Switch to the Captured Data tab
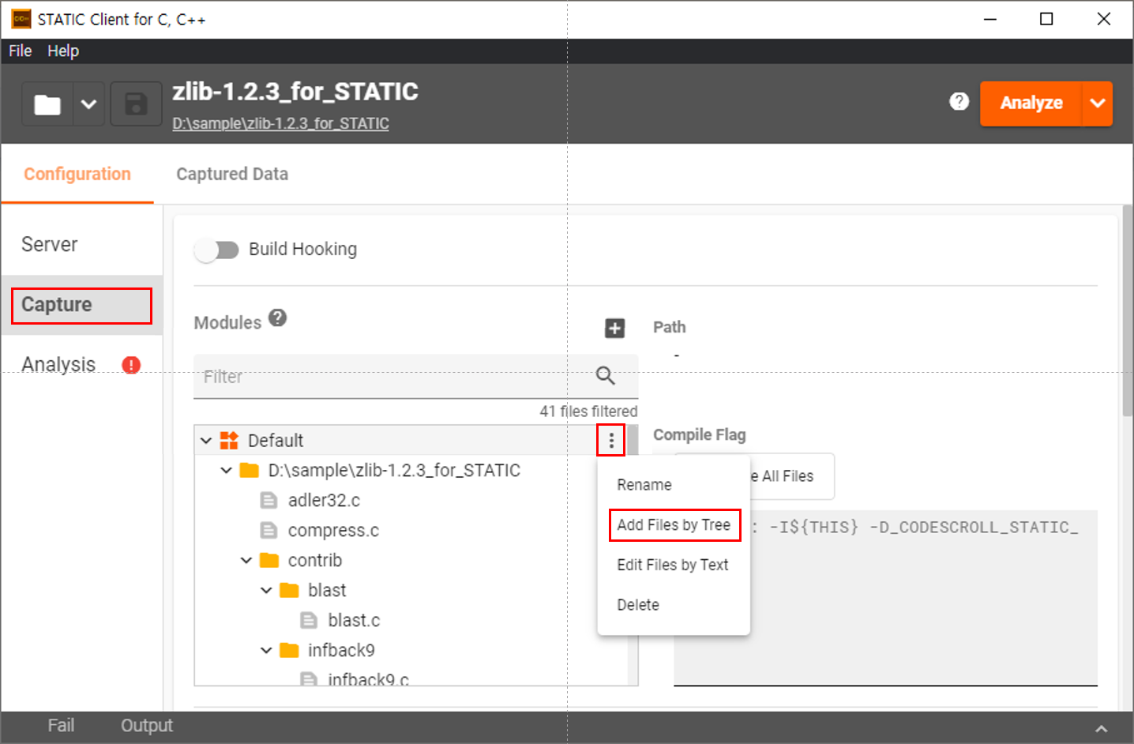 (x=232, y=174)
